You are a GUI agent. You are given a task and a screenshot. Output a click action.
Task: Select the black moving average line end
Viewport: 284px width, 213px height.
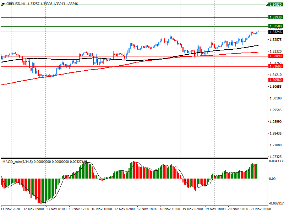(x=257, y=45)
